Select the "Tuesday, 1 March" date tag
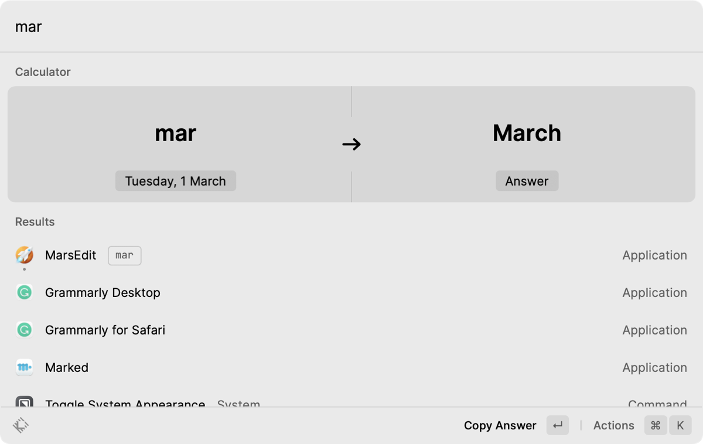The width and height of the screenshot is (703, 444). coord(175,181)
